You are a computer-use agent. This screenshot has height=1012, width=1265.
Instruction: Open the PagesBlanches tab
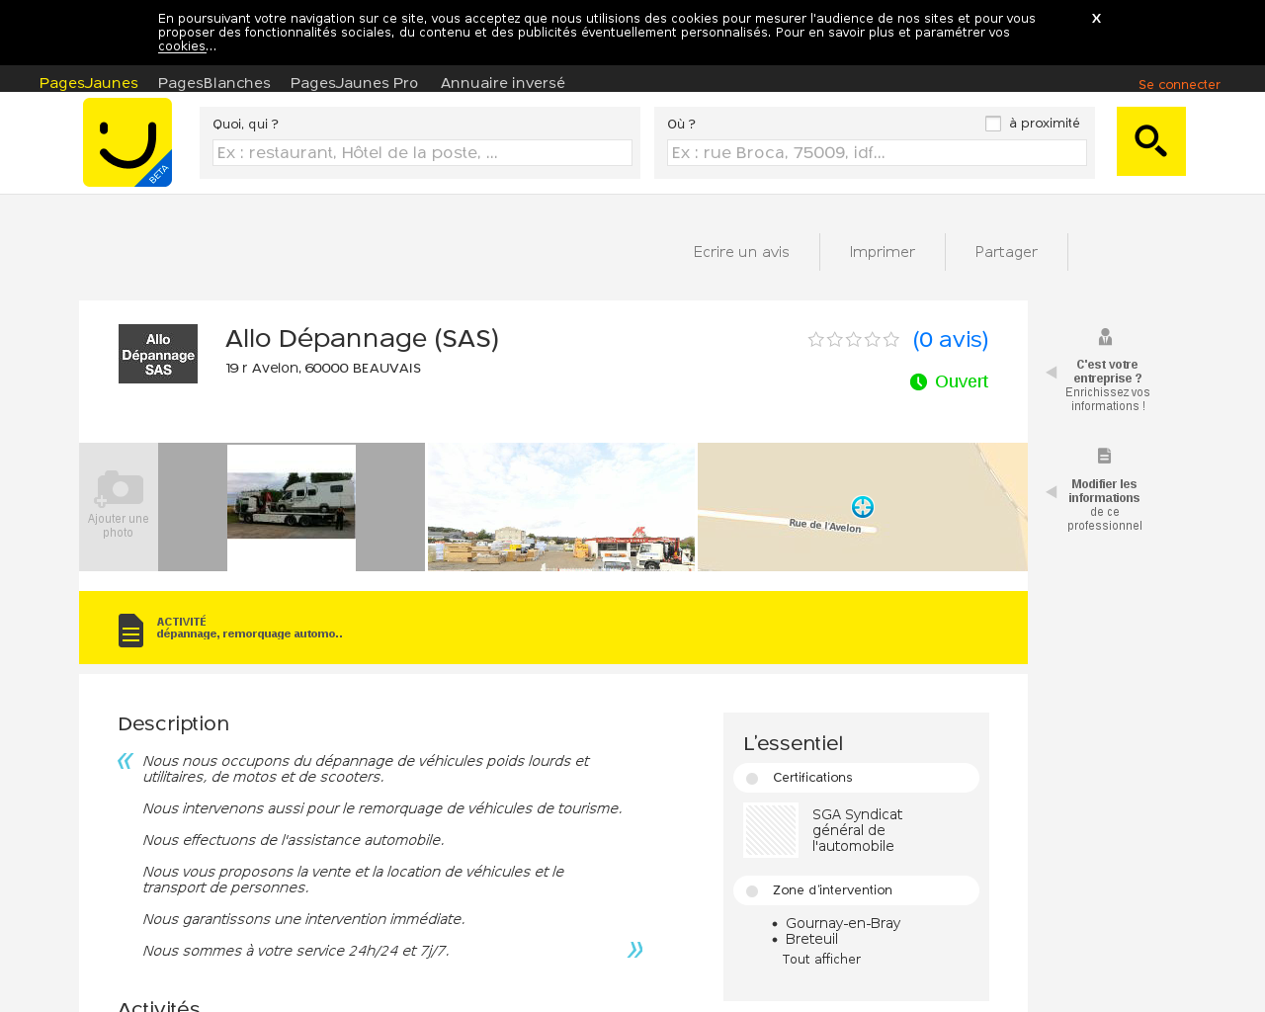pyautogui.click(x=214, y=83)
